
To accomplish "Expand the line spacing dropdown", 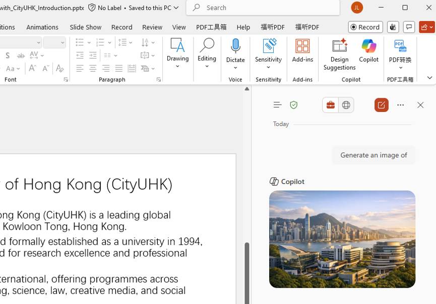I will click(x=131, y=42).
